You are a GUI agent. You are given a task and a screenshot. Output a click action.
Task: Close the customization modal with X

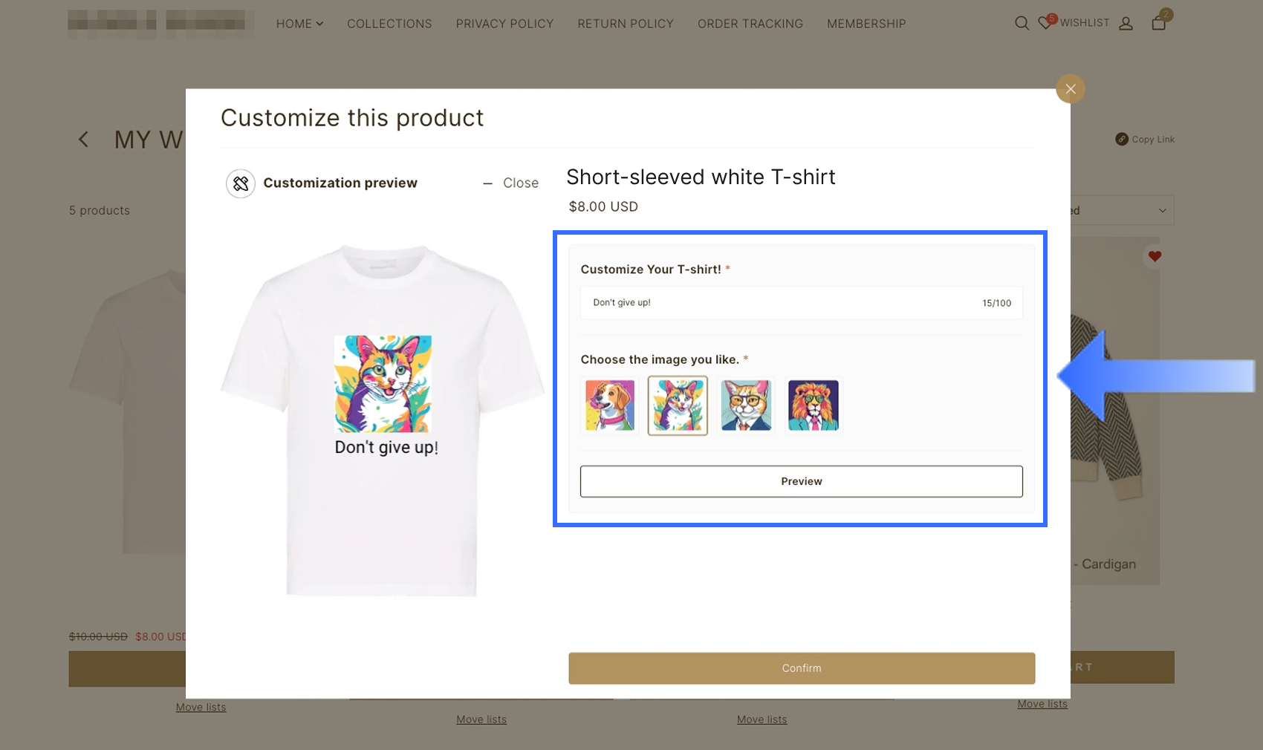pyautogui.click(x=1070, y=89)
